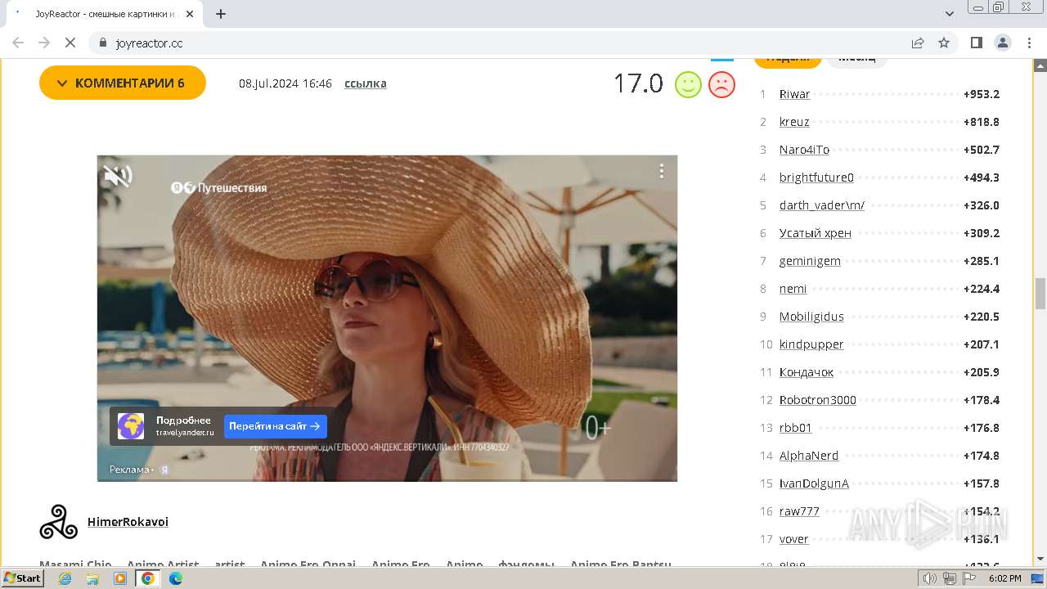Go forward to next page
This screenshot has width=1047, height=589.
pos(44,43)
